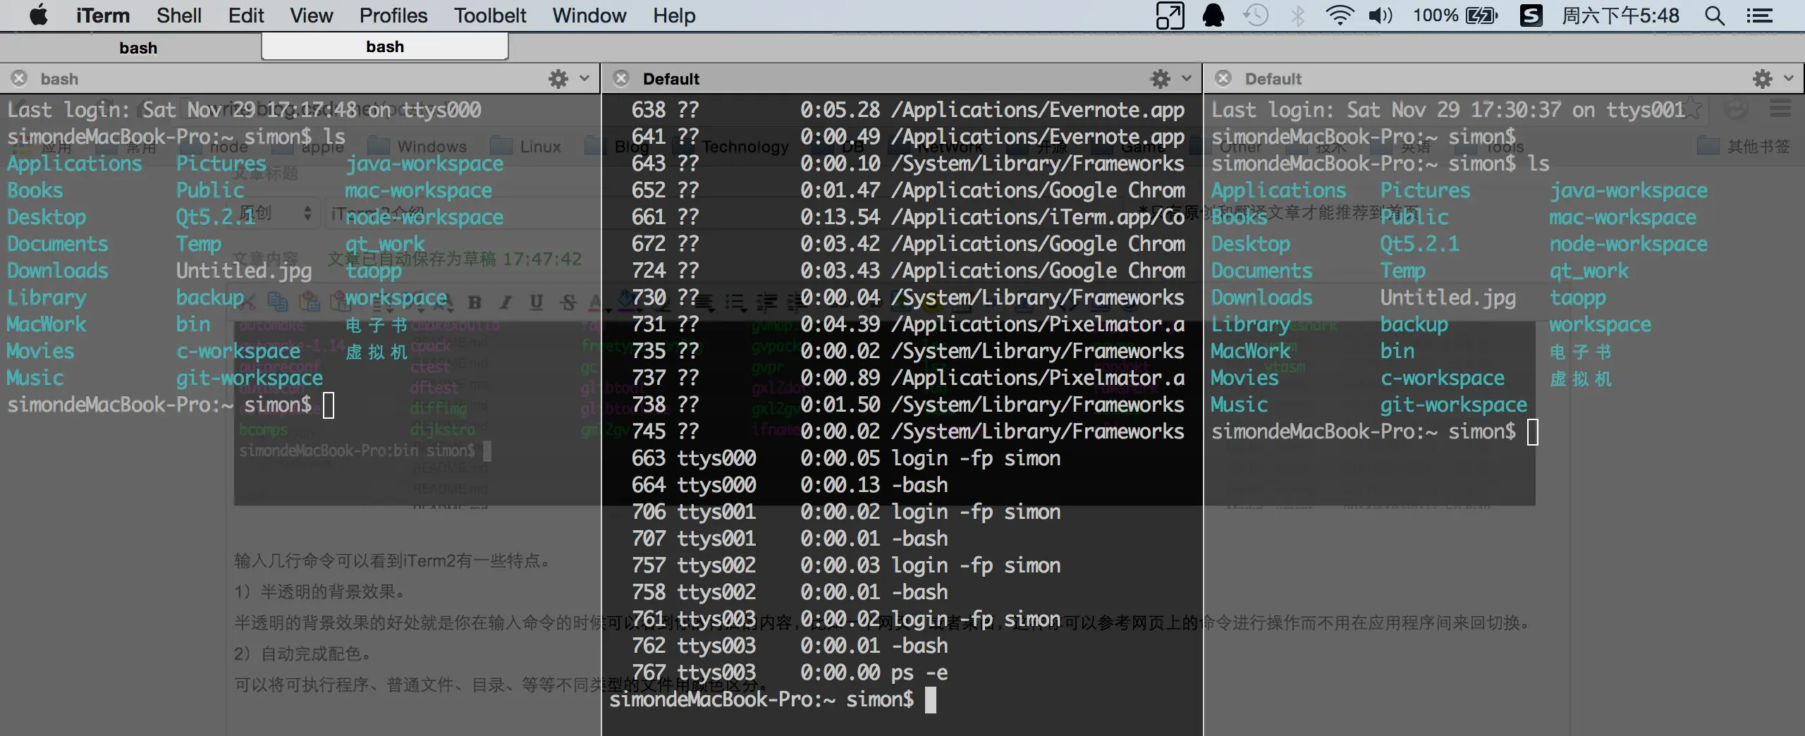Image resolution: width=1805 pixels, height=736 pixels.
Task: Click the Bluetooth icon in the menu bar
Action: point(1298,16)
